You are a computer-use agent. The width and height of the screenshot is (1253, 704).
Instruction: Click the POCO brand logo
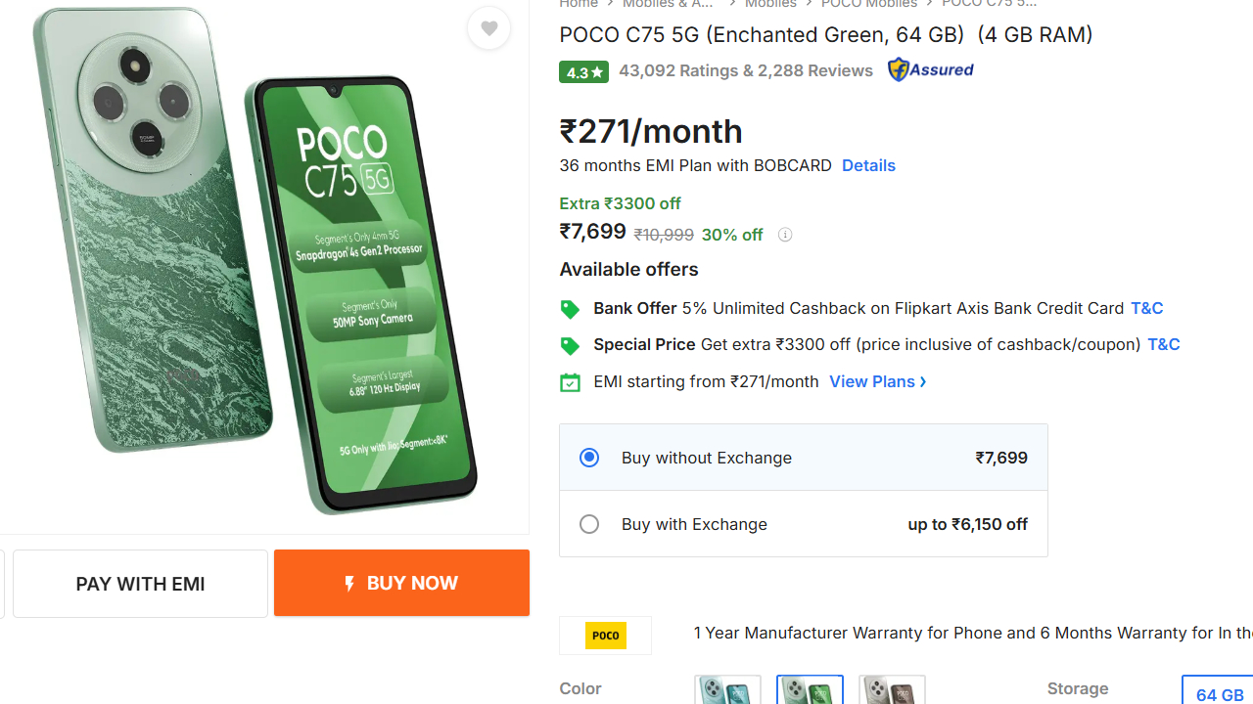click(605, 636)
